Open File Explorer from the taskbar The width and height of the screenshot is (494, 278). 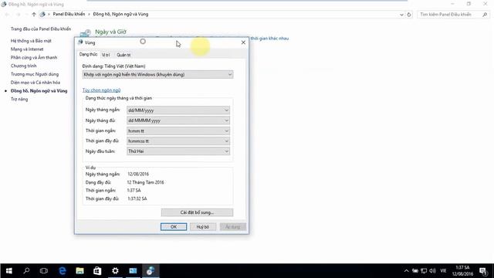pyautogui.click(x=80, y=271)
